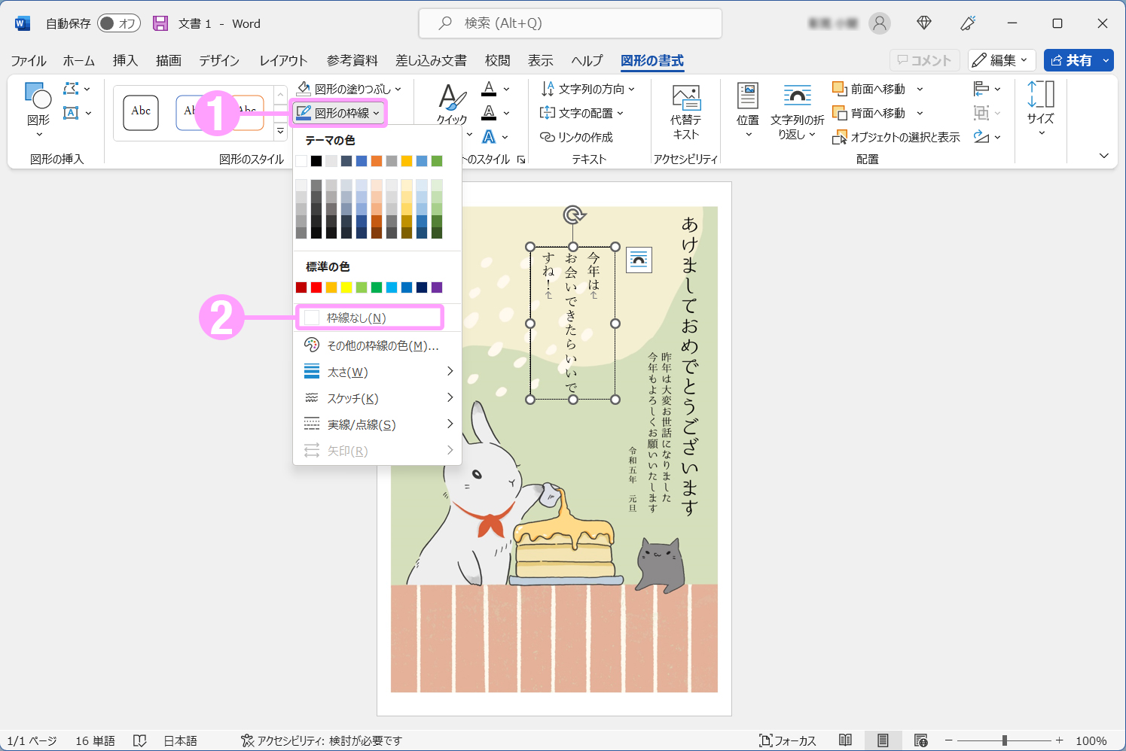Open the 挿入 tab

pos(125,60)
